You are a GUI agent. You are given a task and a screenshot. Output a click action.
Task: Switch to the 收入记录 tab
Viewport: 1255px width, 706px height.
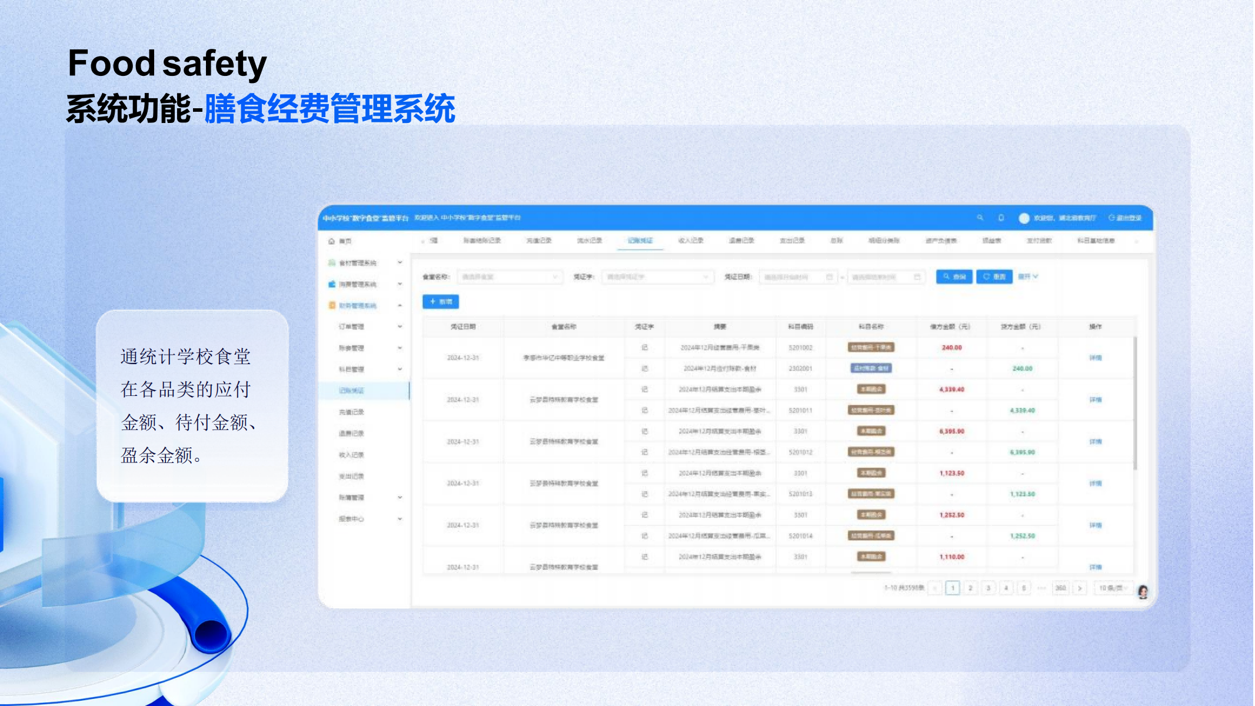tap(691, 241)
